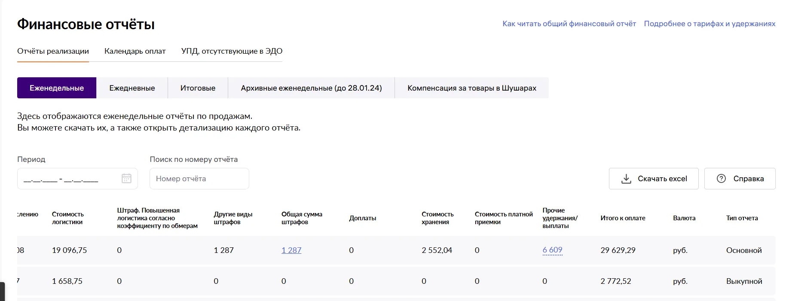Open the Календарь оплат tab
The height and width of the screenshot is (301, 789).
pyautogui.click(x=135, y=51)
